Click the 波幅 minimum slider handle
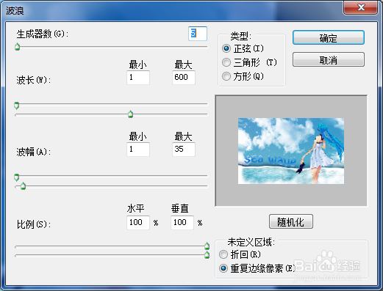The image size is (383, 291). click(16, 177)
